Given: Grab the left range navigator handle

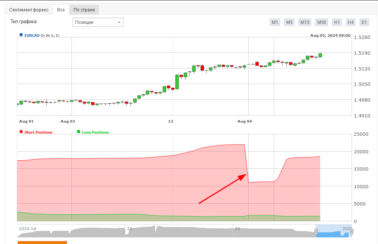Looking at the screenshot, I should tap(316, 232).
